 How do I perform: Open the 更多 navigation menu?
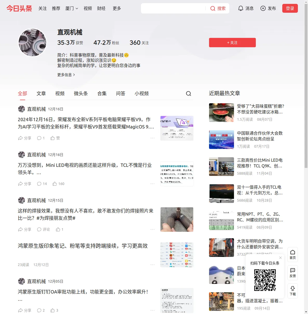click(x=117, y=8)
